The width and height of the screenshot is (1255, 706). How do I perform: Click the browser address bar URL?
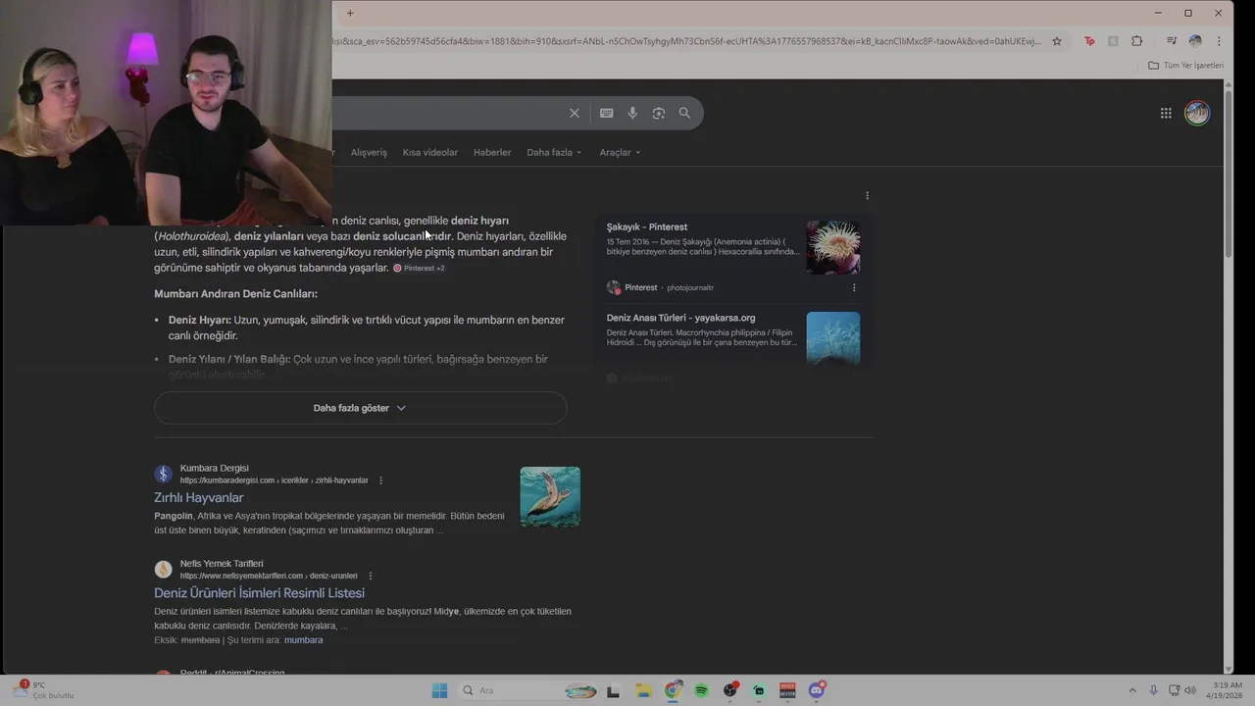tap(686, 41)
